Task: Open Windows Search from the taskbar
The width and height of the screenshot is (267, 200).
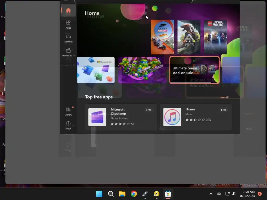Action: point(111,194)
